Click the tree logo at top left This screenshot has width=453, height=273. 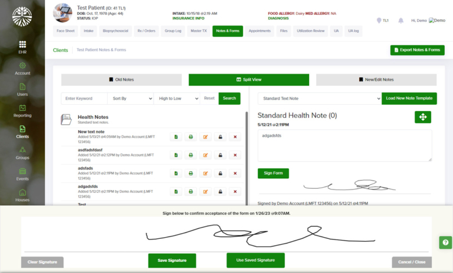coord(22,16)
